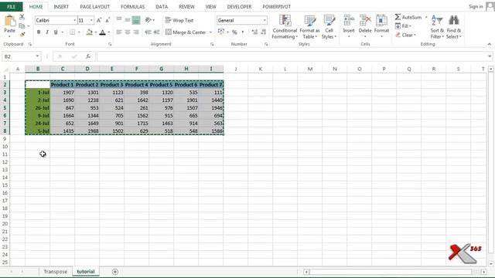Open the Clipboard pane launcher
The height and width of the screenshot is (278, 495).
coord(30,45)
